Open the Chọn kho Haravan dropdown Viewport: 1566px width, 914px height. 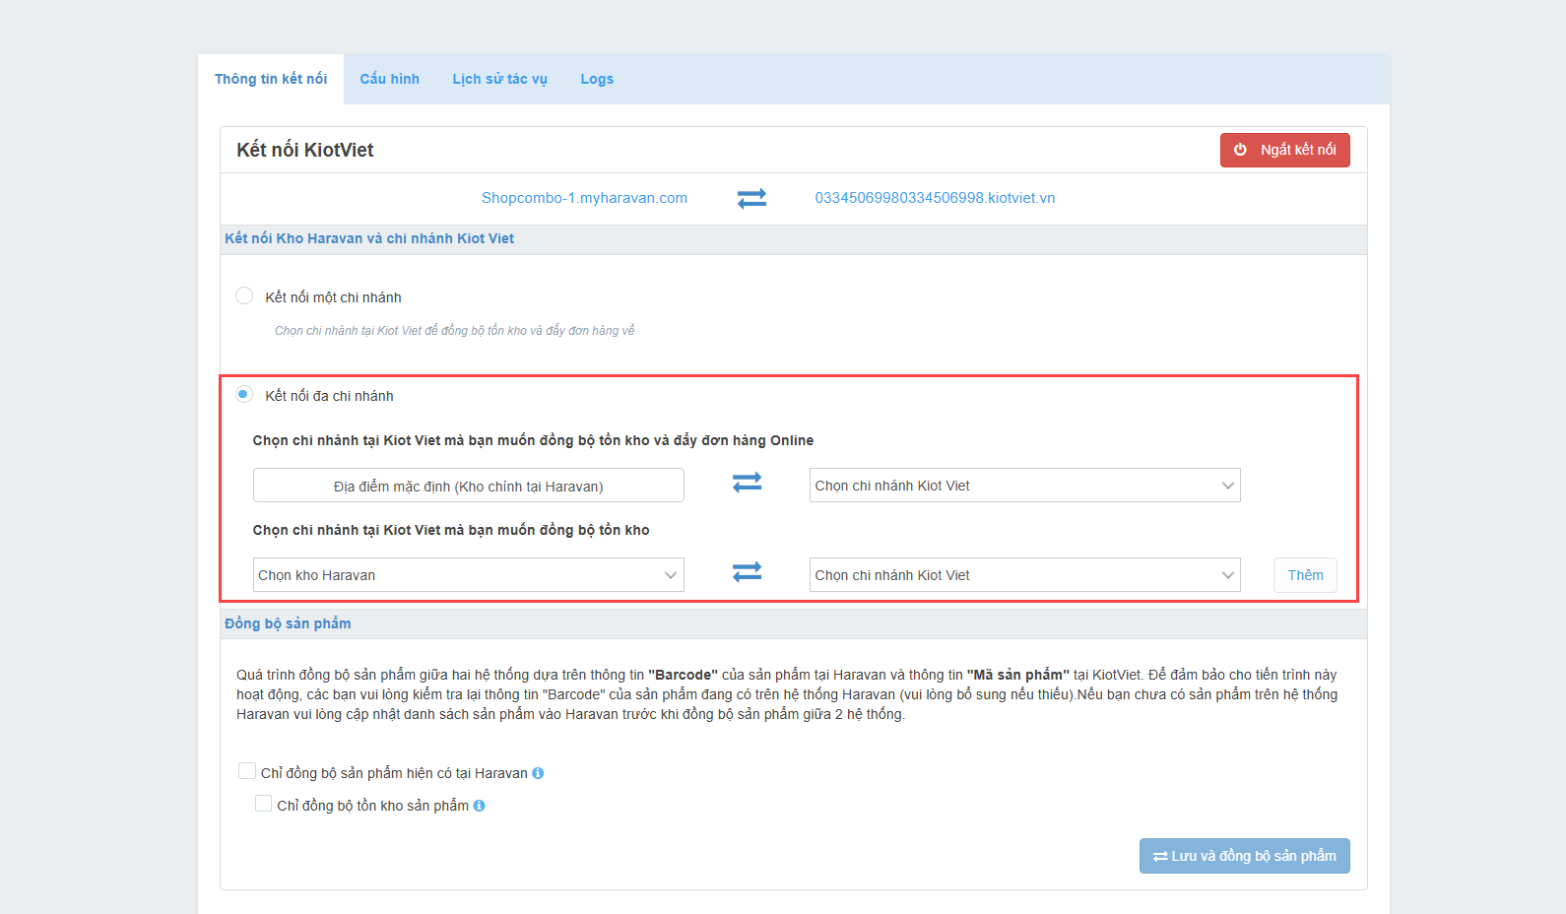click(x=469, y=575)
